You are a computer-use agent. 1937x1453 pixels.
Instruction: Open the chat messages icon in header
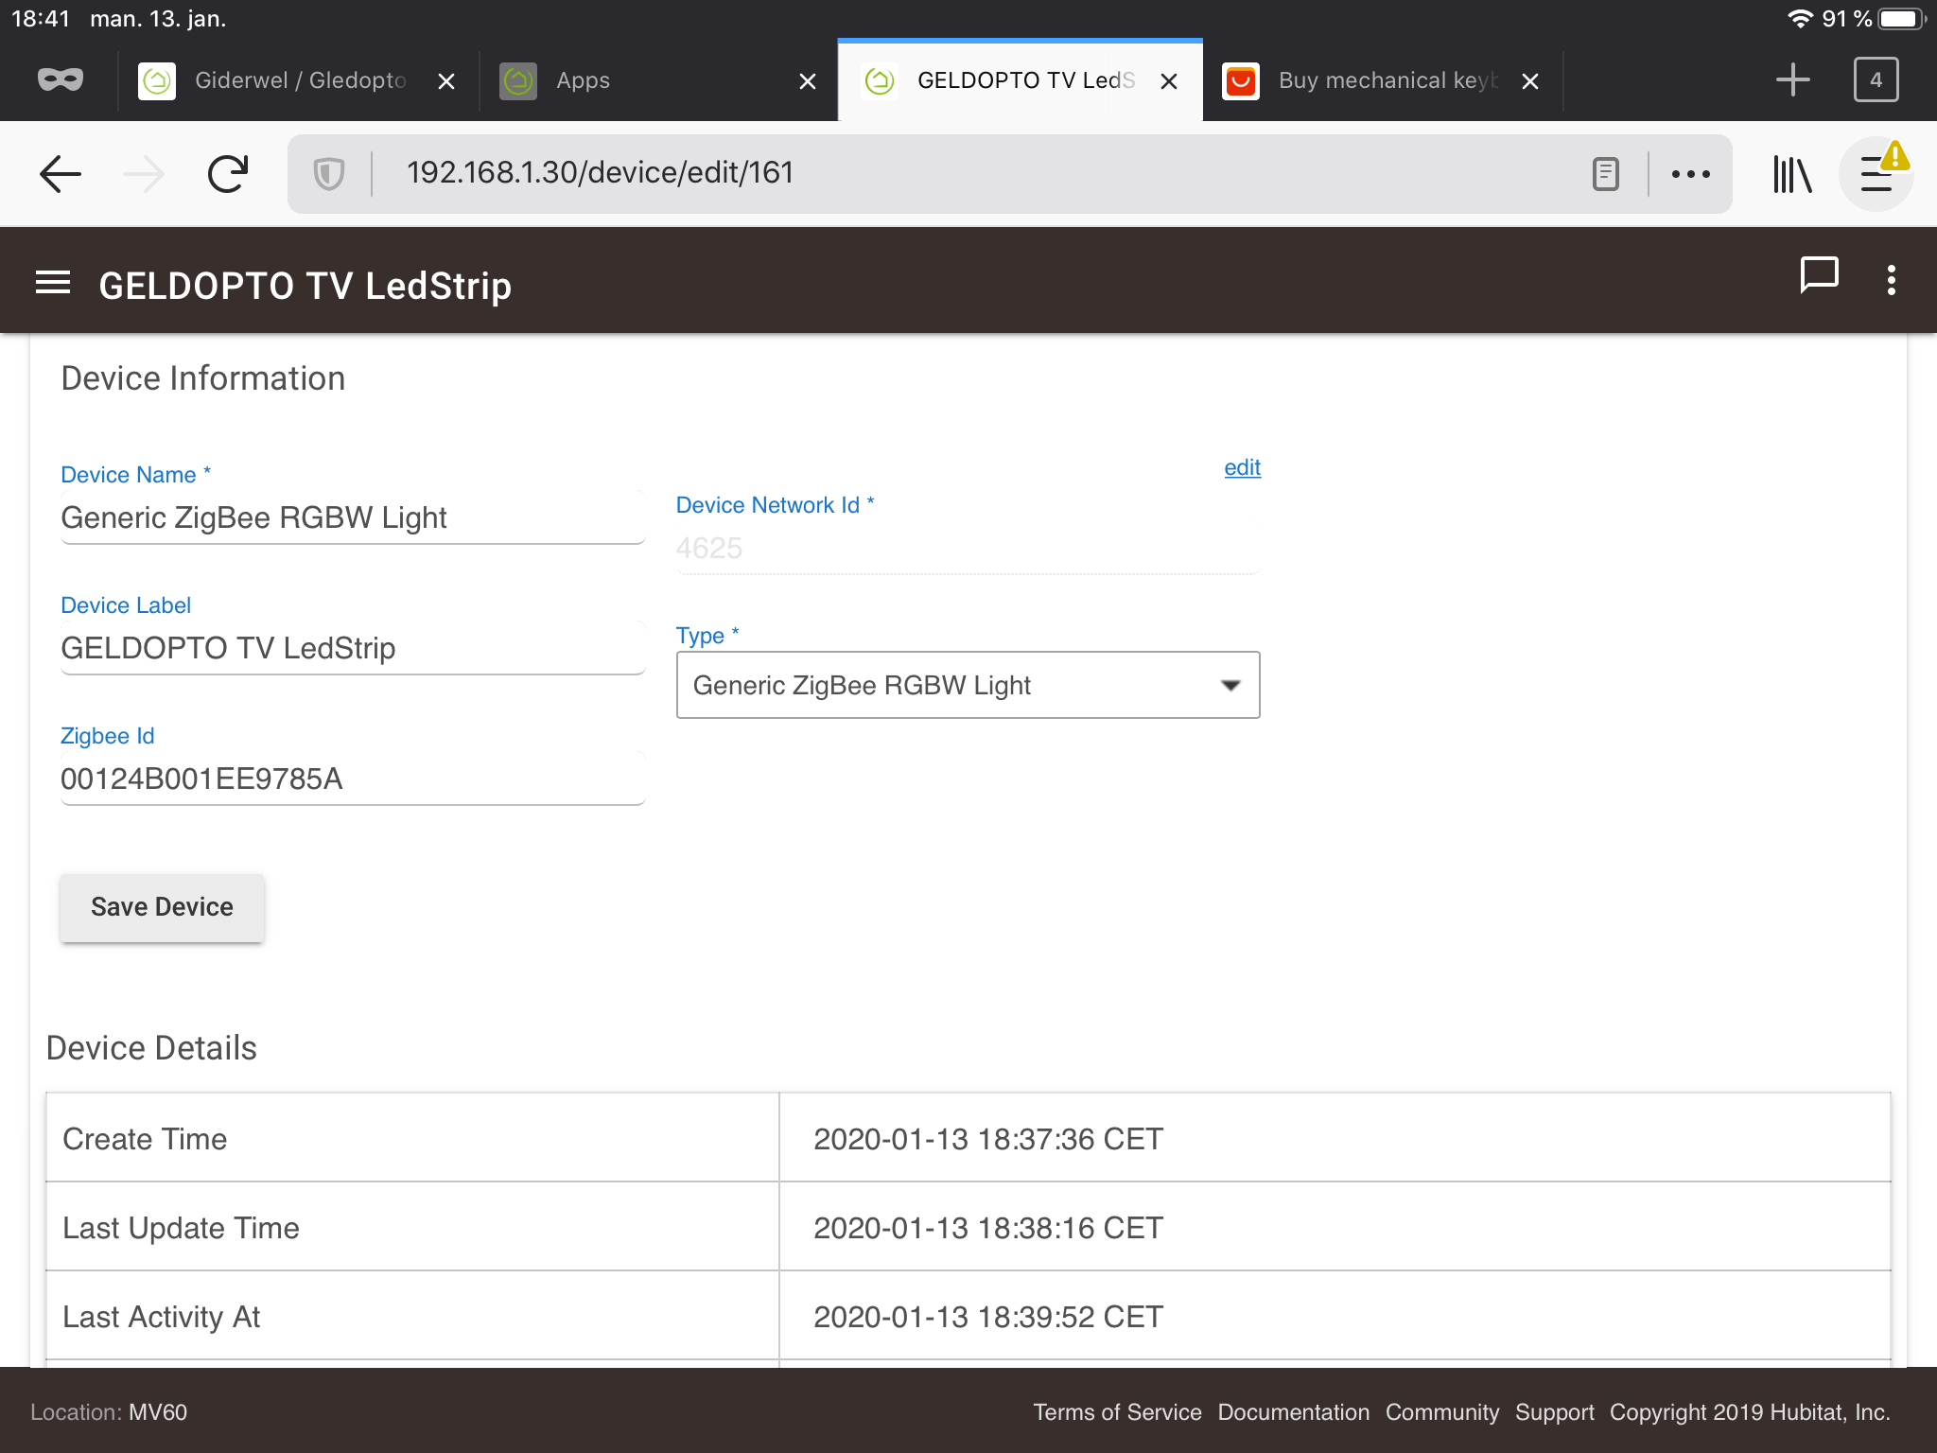tap(1818, 277)
